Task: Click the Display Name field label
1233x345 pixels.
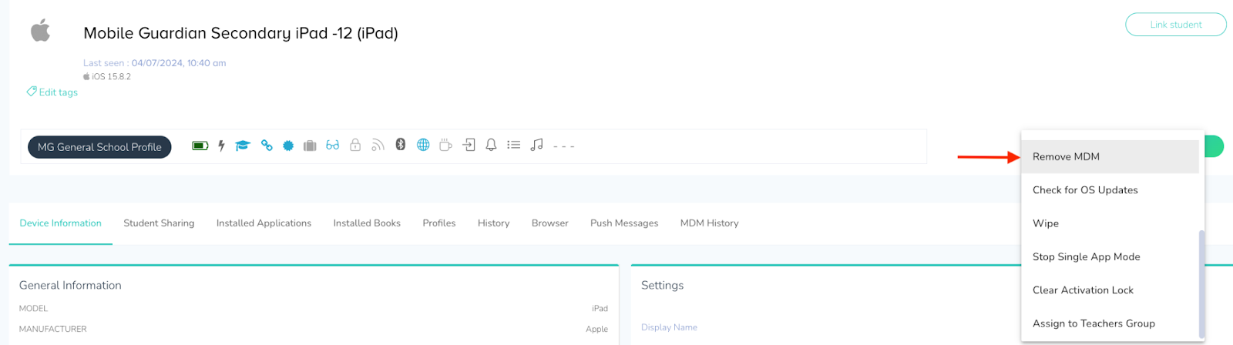Action: pos(669,327)
